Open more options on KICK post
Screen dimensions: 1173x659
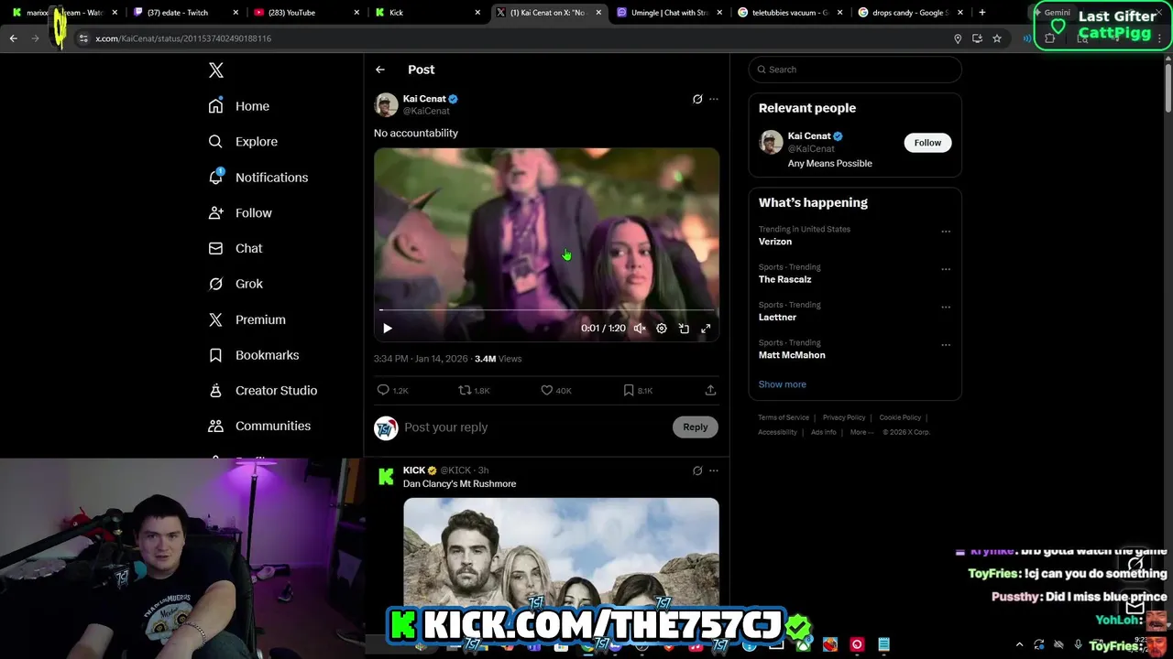[x=714, y=470]
